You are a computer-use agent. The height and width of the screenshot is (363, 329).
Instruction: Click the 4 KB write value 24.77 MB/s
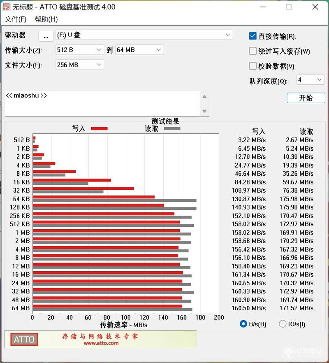coord(250,165)
